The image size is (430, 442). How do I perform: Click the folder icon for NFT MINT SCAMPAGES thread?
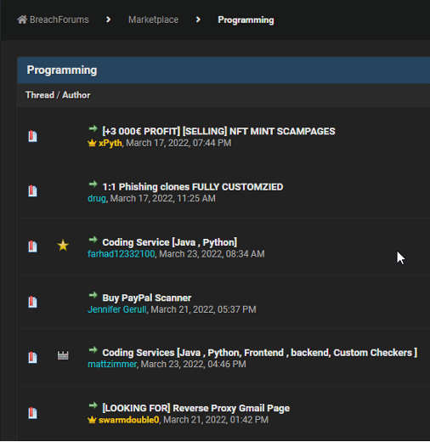pos(32,136)
